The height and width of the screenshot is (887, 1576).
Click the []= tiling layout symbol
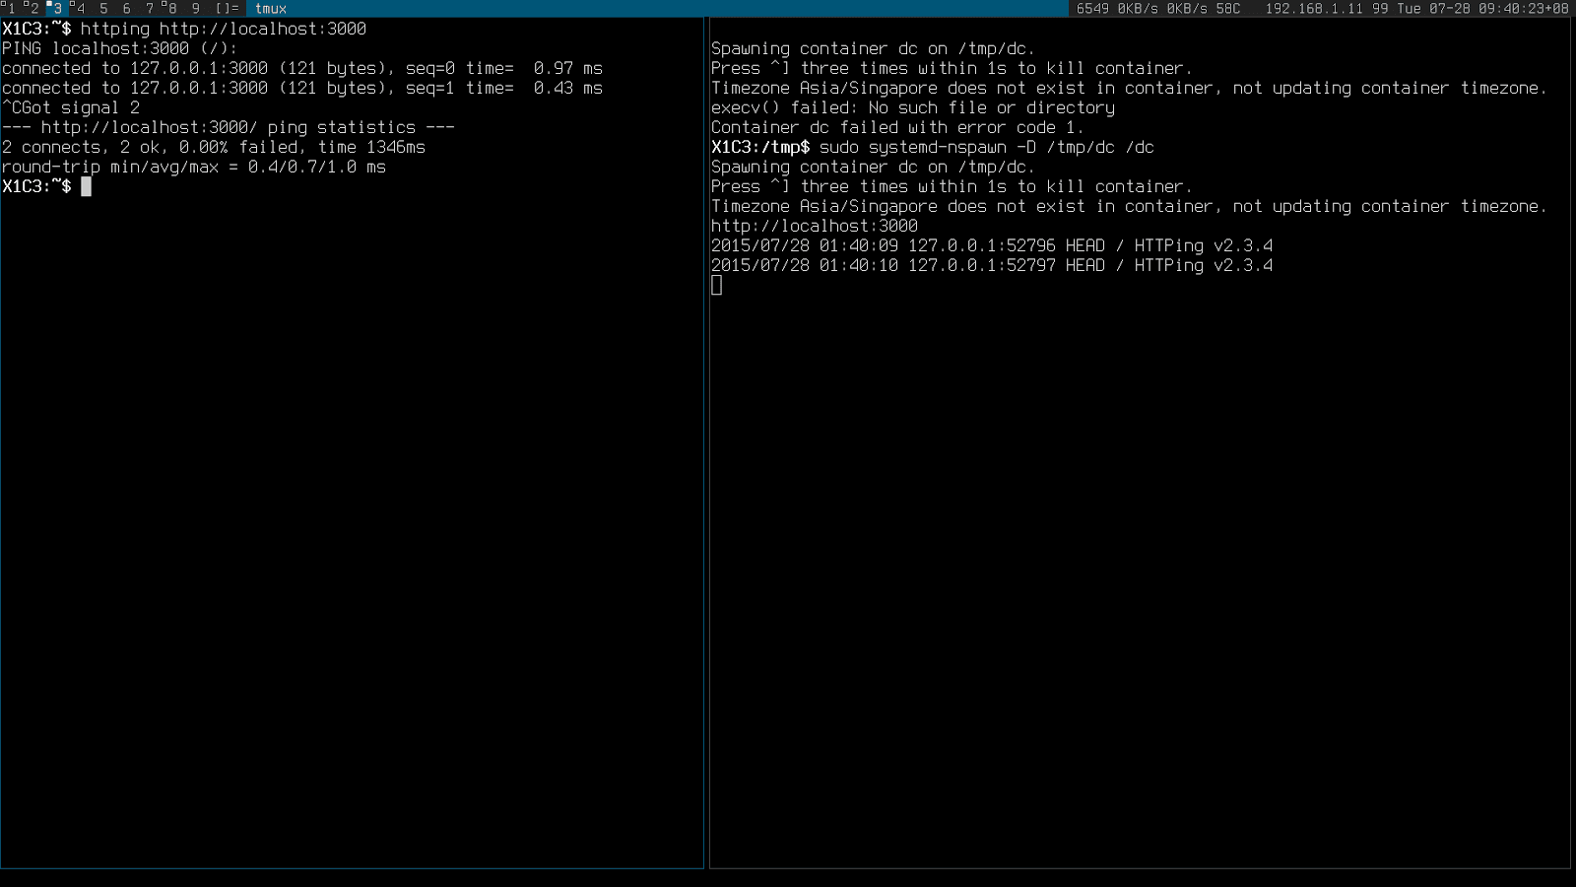tap(227, 8)
